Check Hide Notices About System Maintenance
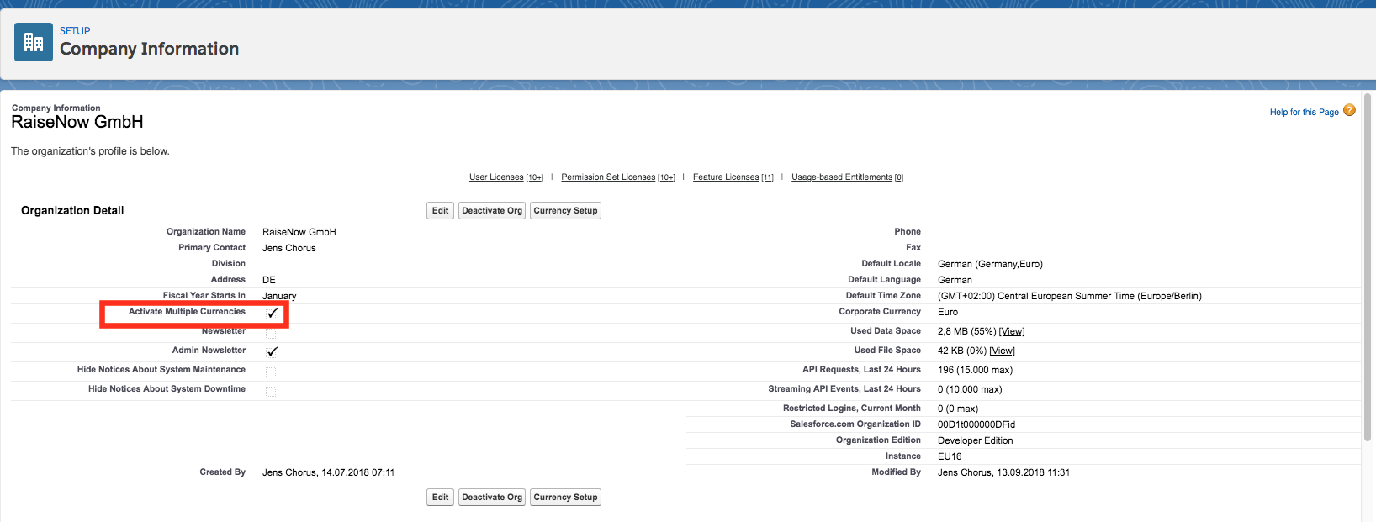 (271, 372)
